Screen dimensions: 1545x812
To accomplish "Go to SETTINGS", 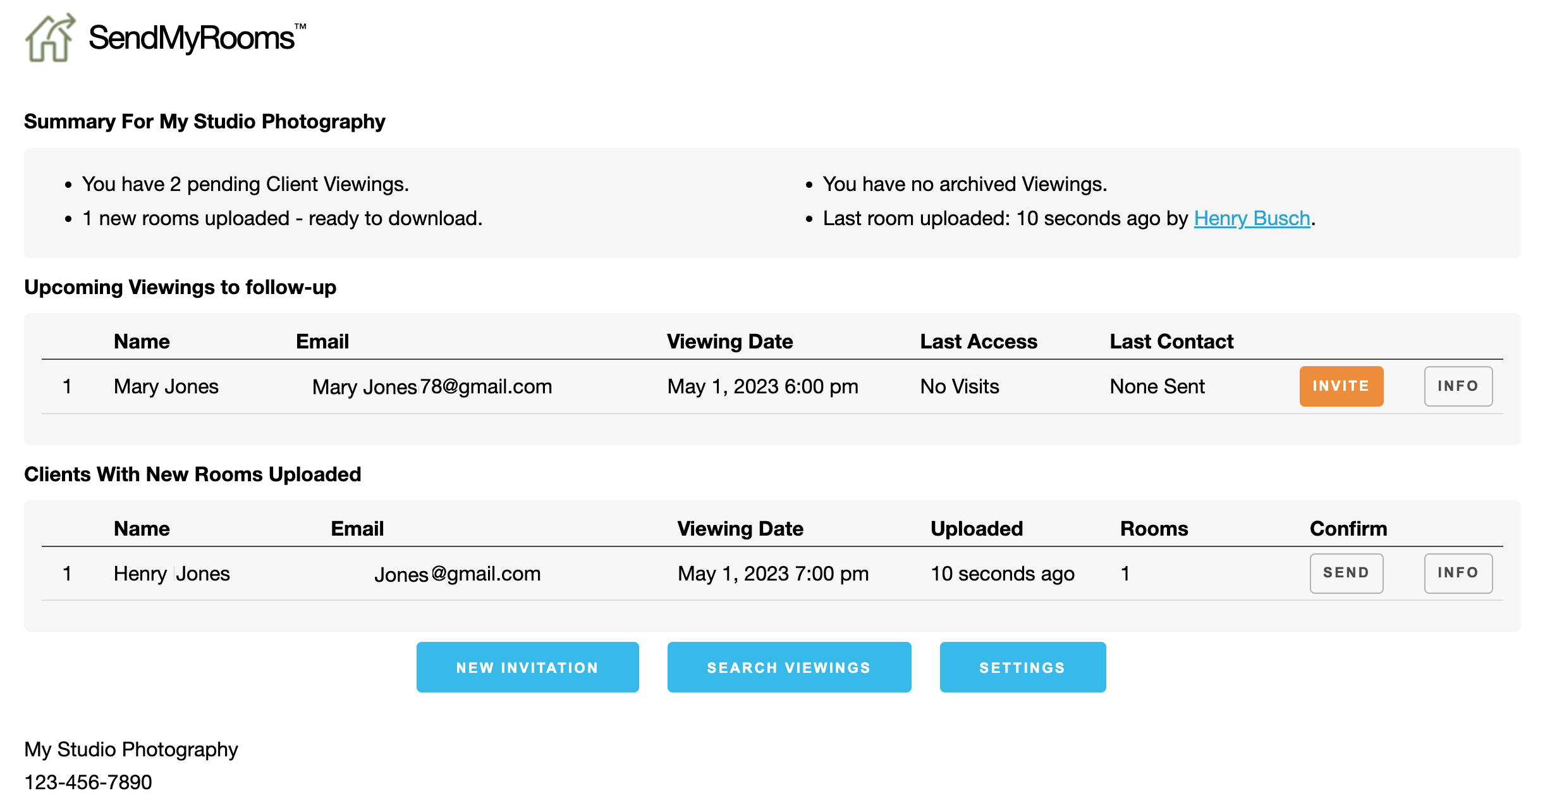I will coord(1022,667).
